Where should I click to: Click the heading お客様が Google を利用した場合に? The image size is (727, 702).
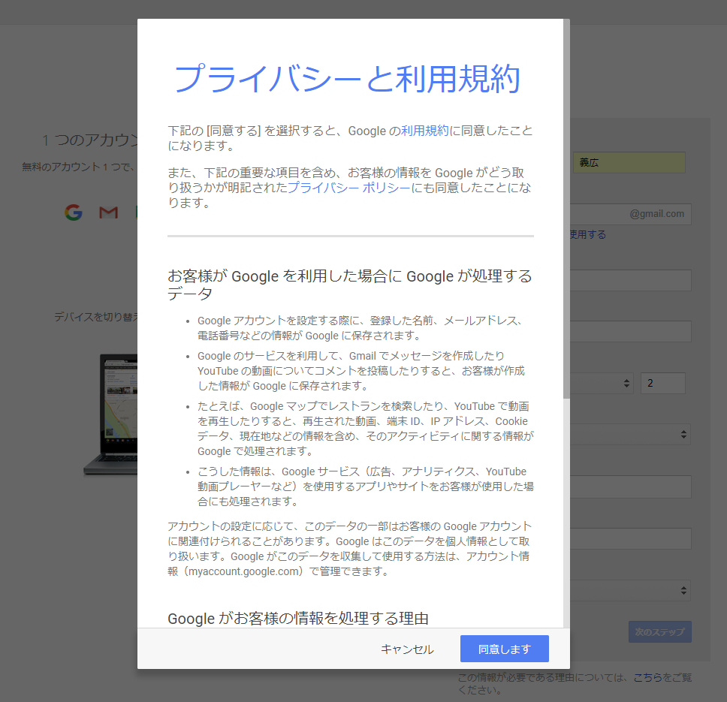click(350, 285)
